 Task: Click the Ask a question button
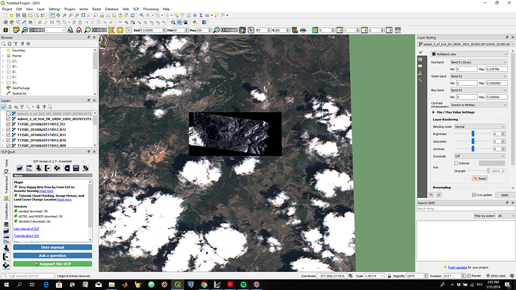(x=52, y=256)
